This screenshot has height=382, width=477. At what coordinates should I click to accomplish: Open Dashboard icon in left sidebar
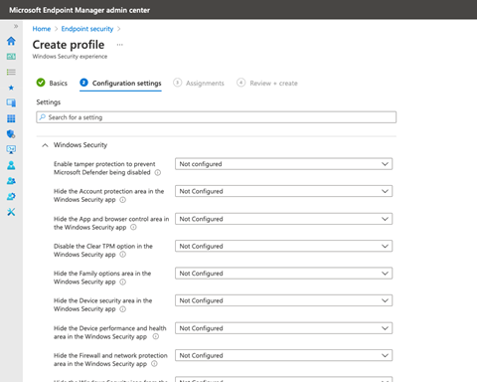tap(11, 57)
